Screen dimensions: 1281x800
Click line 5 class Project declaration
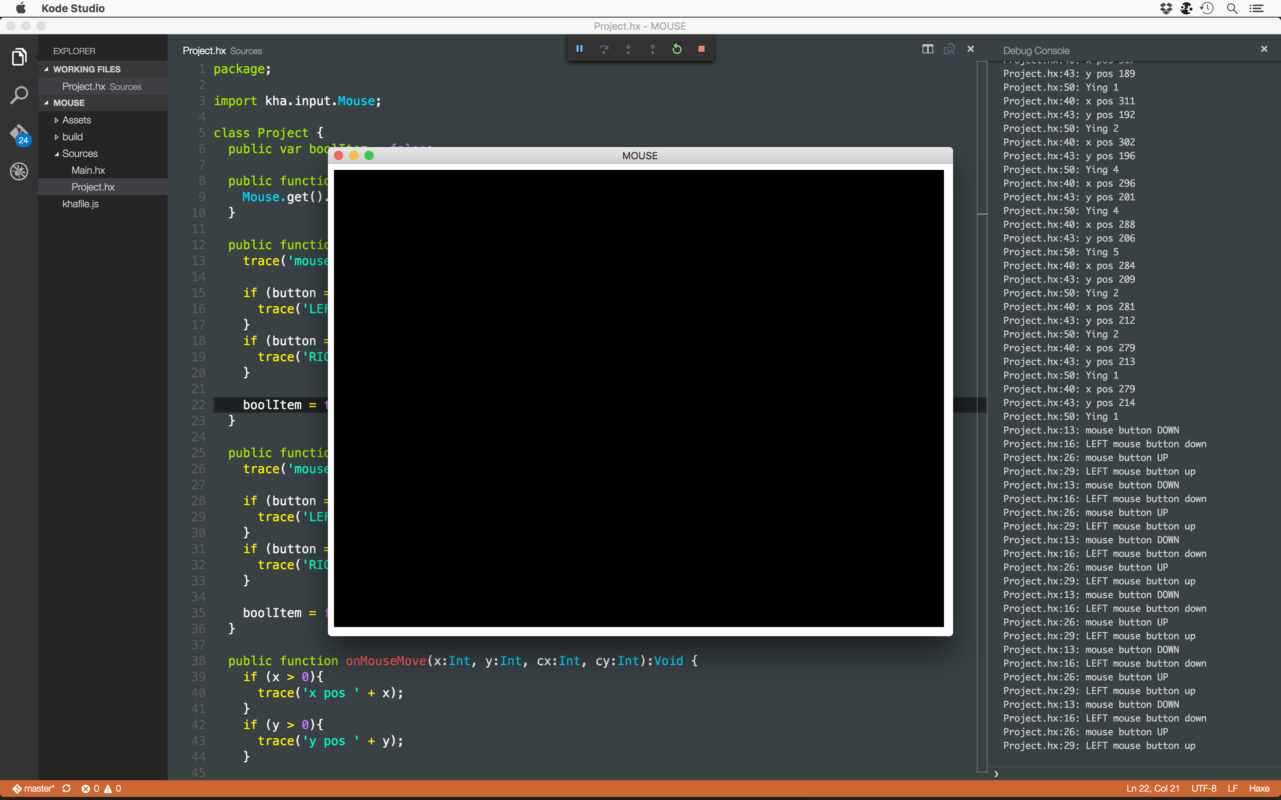(x=268, y=133)
